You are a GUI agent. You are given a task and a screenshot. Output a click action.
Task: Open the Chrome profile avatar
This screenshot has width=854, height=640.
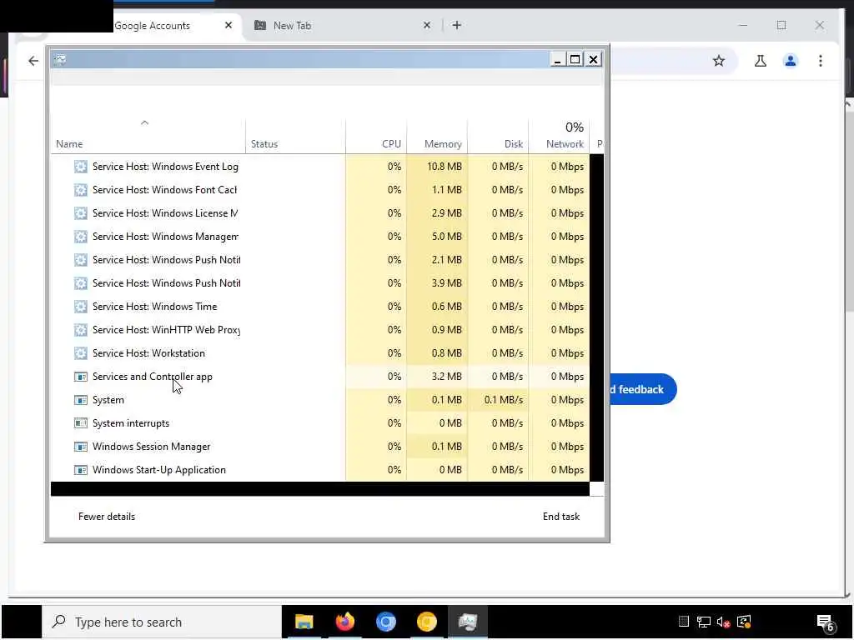click(791, 61)
